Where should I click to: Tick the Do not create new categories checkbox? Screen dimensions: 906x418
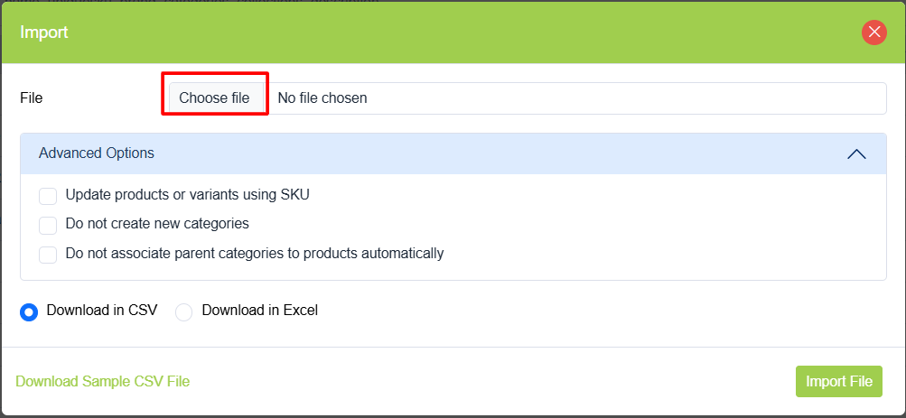(48, 225)
